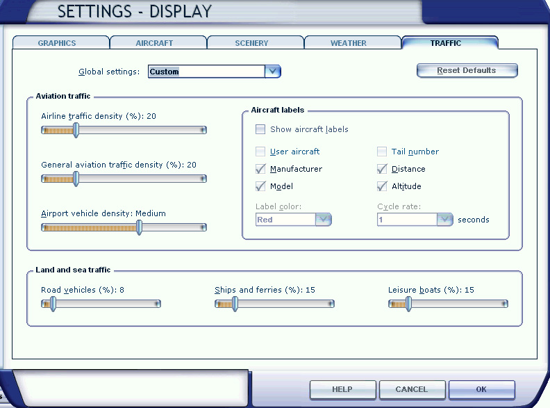Click the Reset Defaults button
Image resolution: width=550 pixels, height=408 pixels.
pyautogui.click(x=467, y=70)
